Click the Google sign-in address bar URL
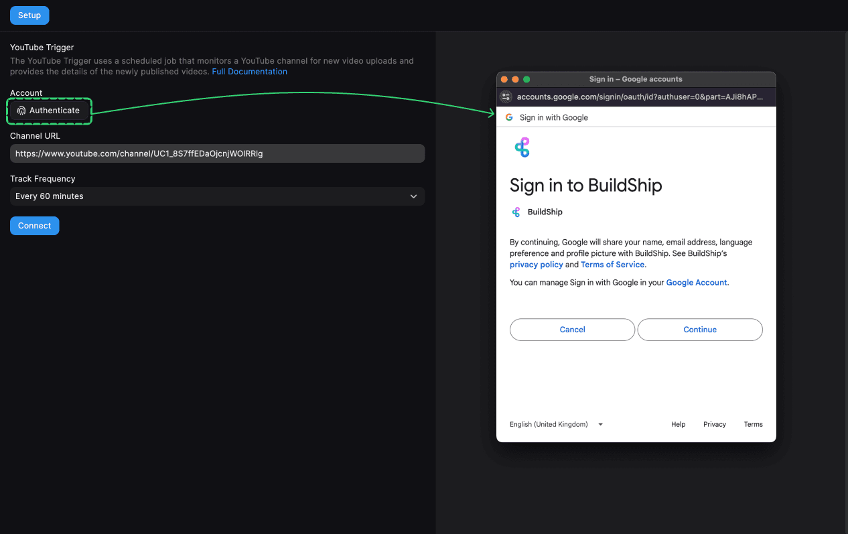The height and width of the screenshot is (534, 848). 640,96
